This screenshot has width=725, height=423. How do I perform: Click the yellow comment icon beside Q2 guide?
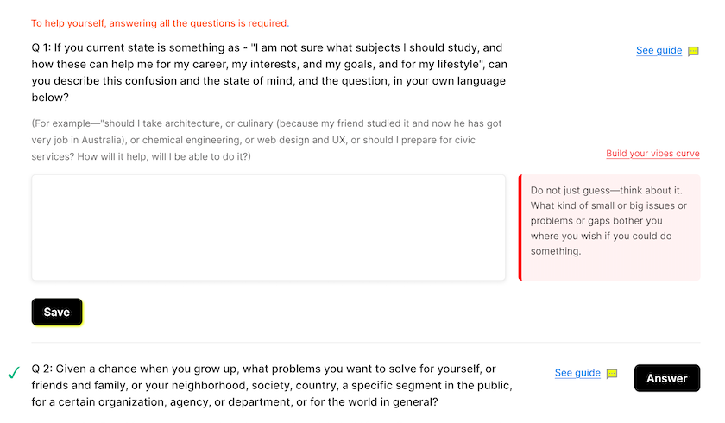[612, 374]
